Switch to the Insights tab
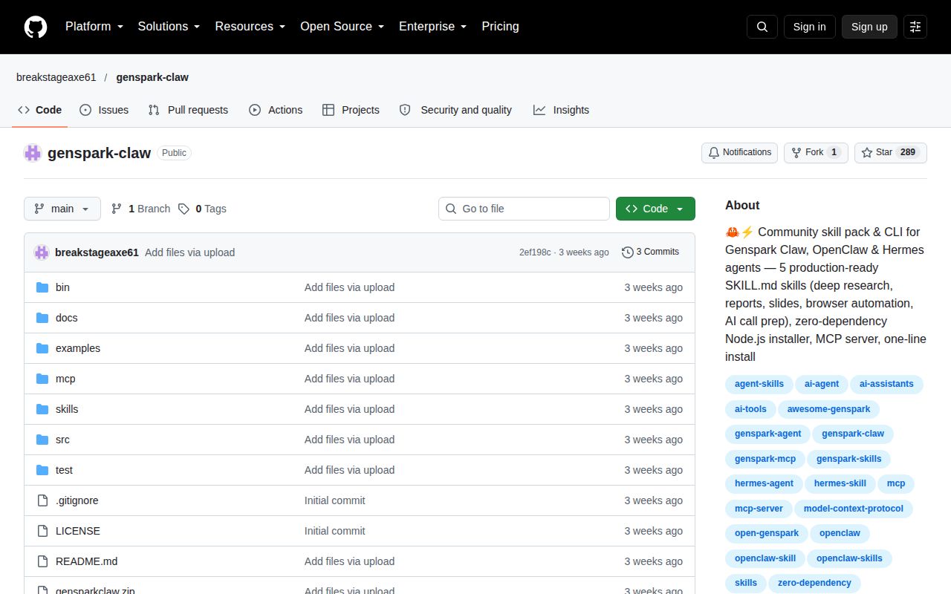The height and width of the screenshot is (594, 951). pyautogui.click(x=561, y=110)
